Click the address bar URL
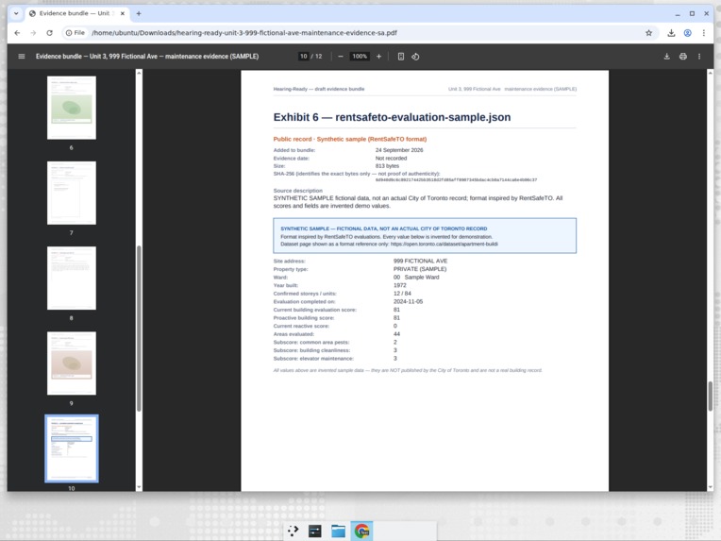Image resolution: width=721 pixels, height=541 pixels. [244, 33]
